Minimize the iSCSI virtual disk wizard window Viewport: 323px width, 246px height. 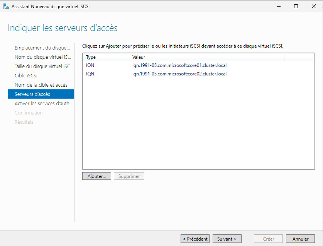click(278, 6)
